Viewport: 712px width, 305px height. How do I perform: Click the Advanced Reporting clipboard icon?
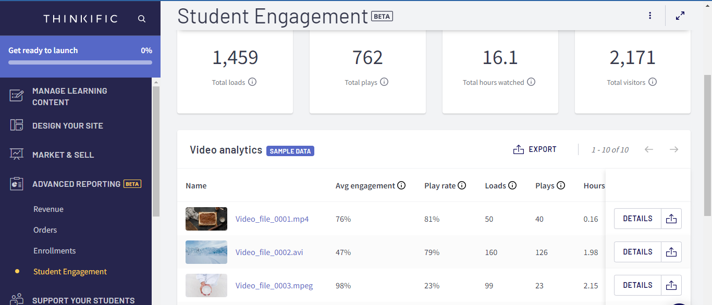tap(17, 184)
